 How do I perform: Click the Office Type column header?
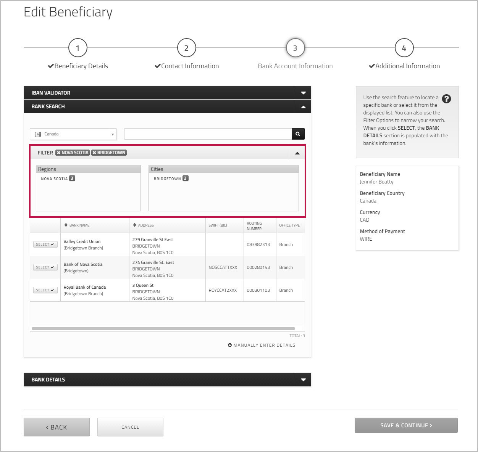pyautogui.click(x=289, y=225)
